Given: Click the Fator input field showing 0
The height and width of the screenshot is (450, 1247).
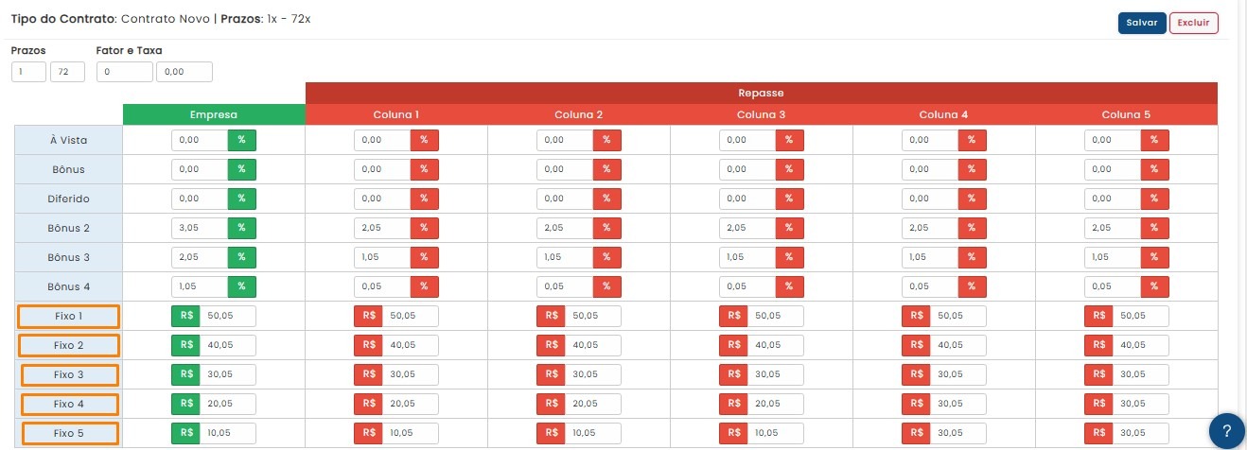Looking at the screenshot, I should (x=125, y=72).
